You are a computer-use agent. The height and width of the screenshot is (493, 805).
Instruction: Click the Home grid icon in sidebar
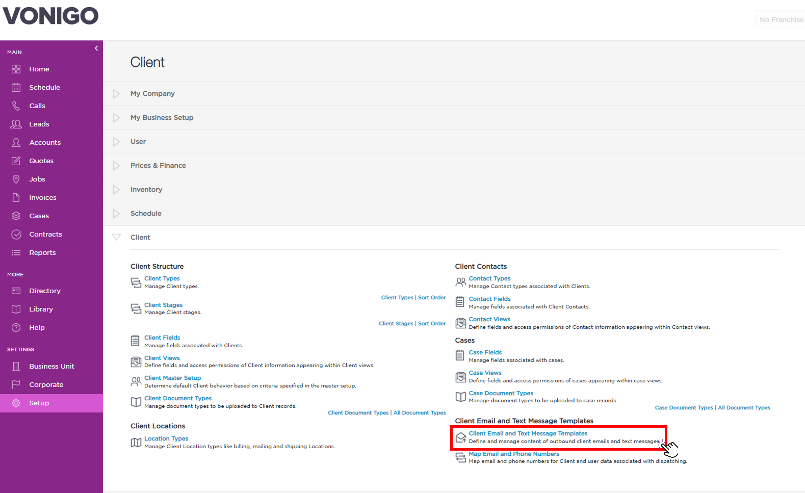pyautogui.click(x=16, y=69)
